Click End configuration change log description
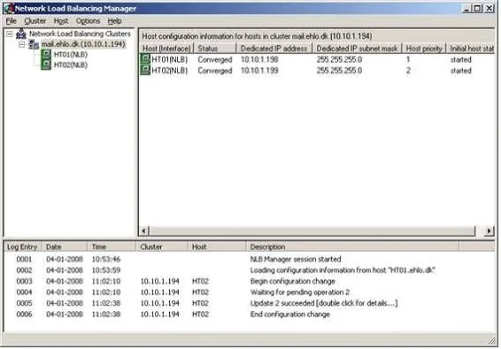The height and width of the screenshot is (349, 501). 290,315
